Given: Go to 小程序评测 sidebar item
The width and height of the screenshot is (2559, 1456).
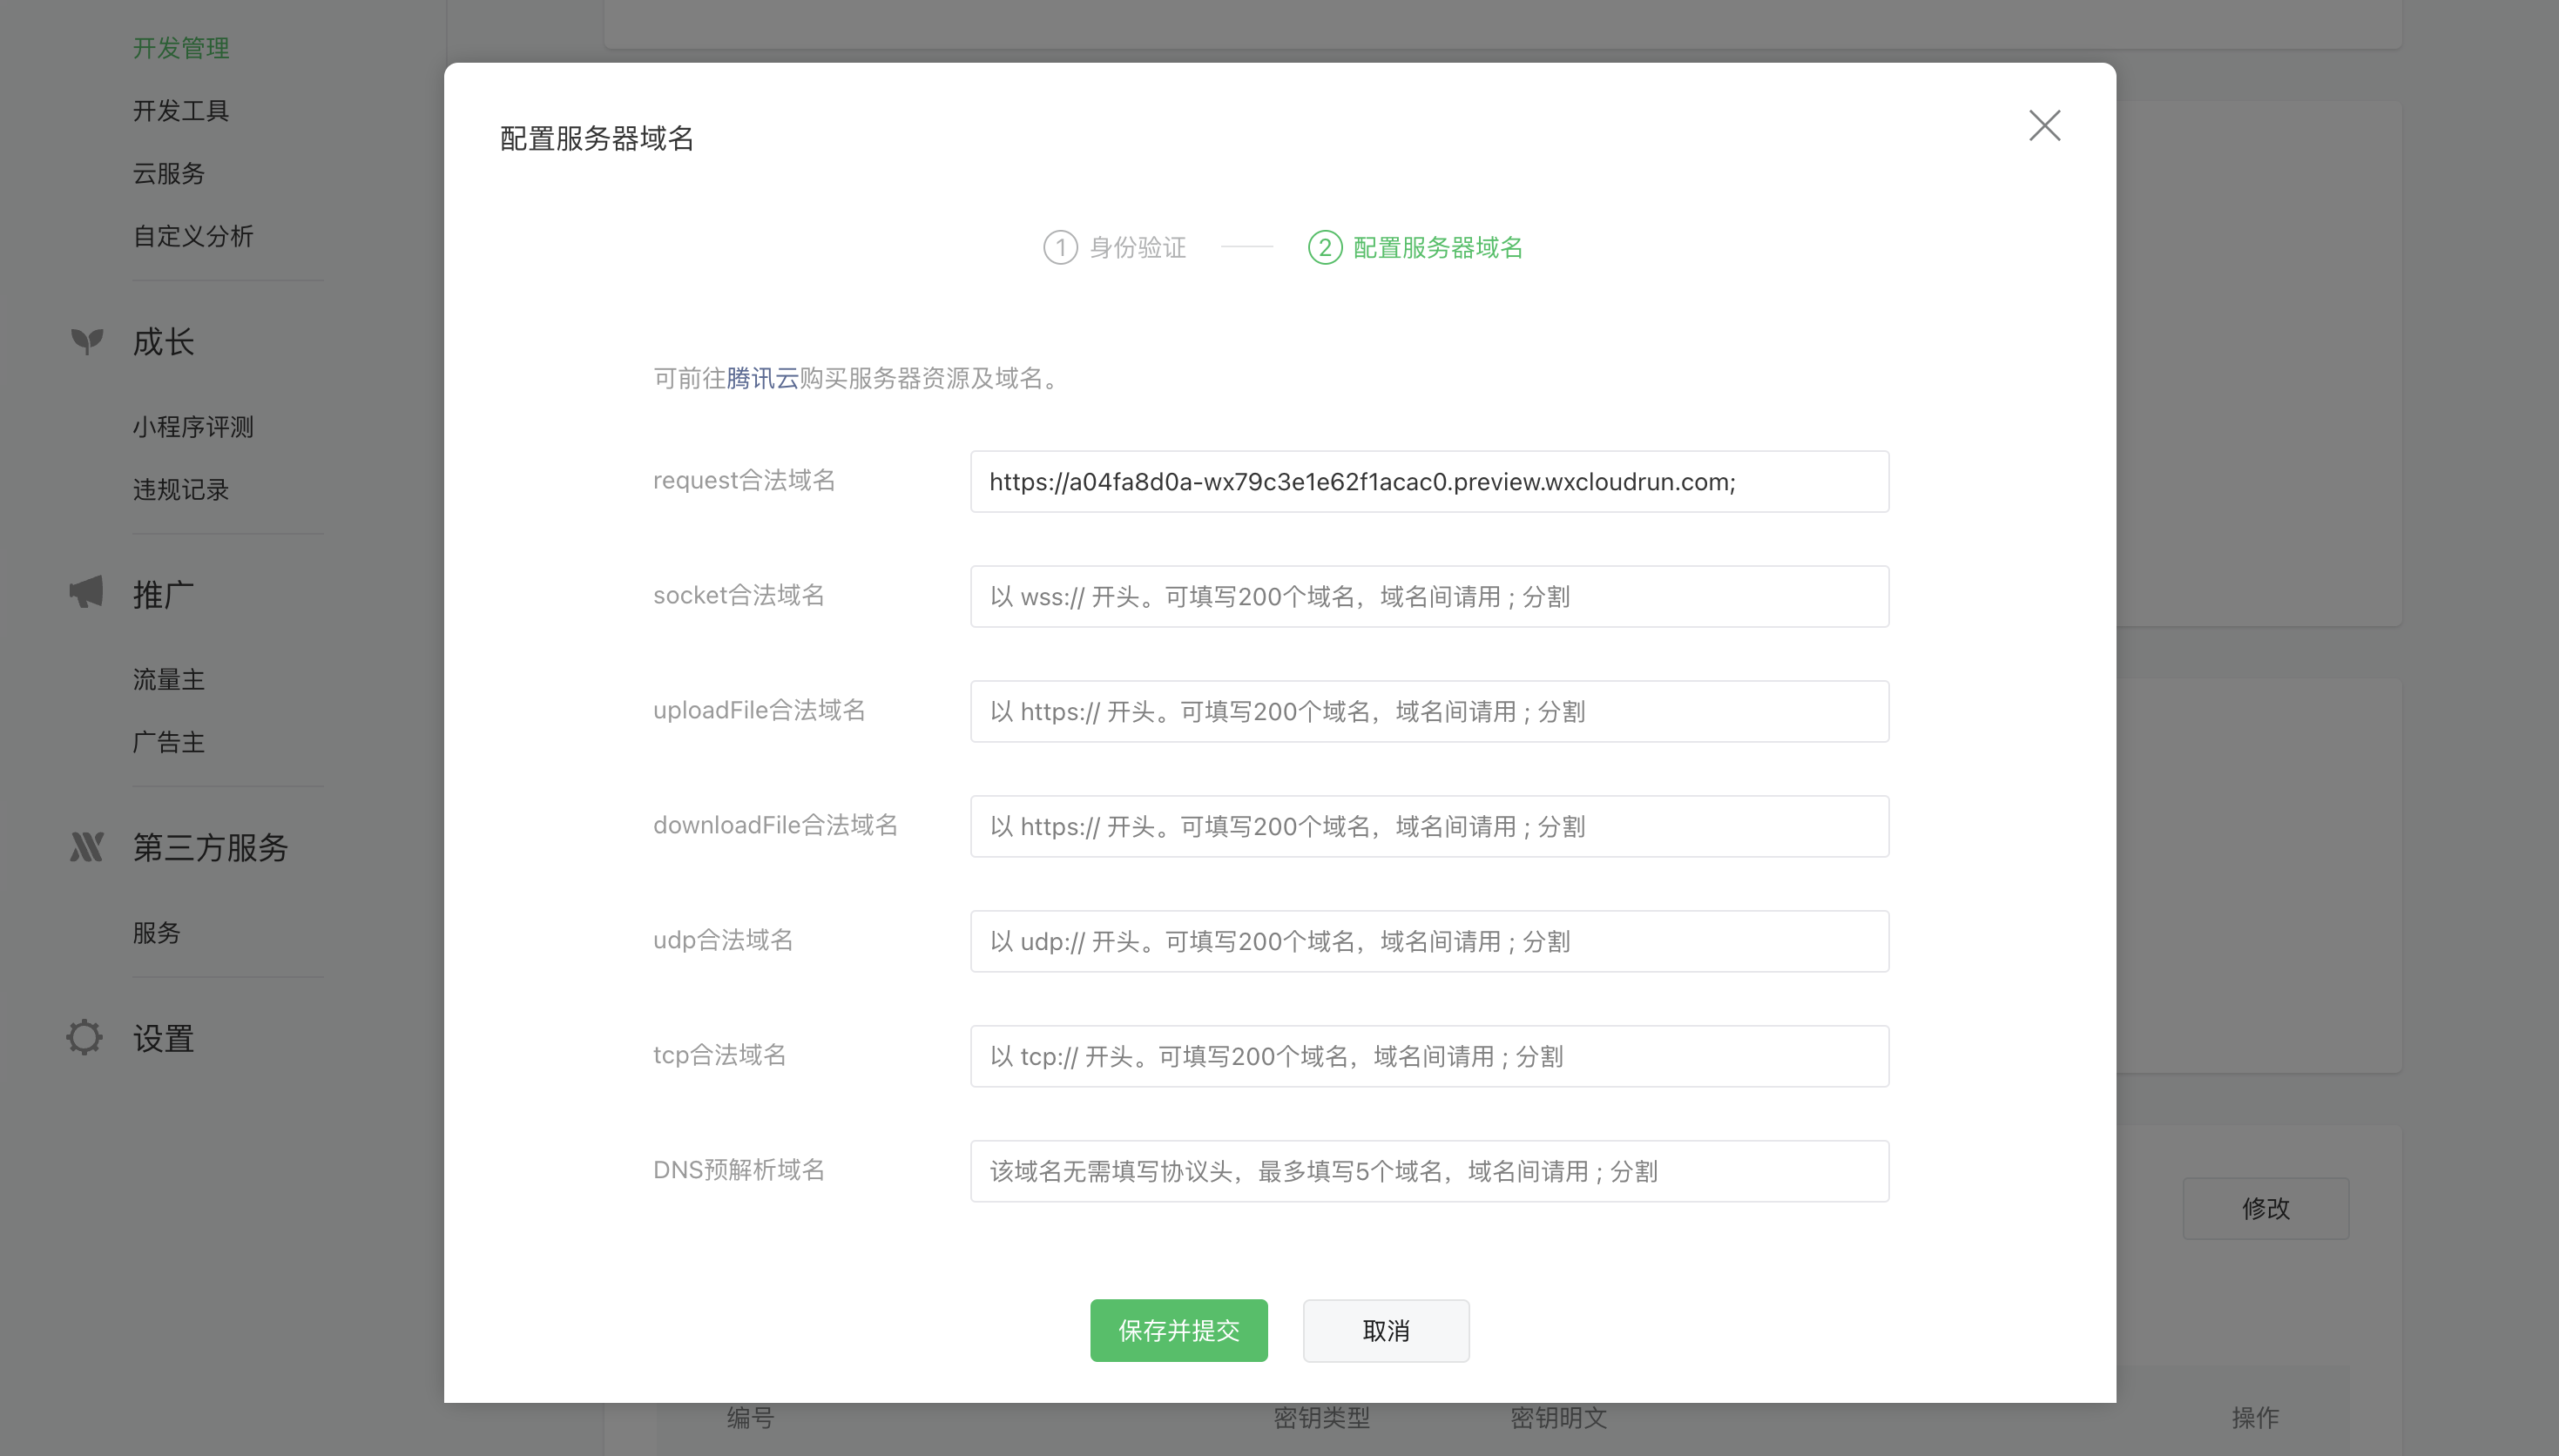Looking at the screenshot, I should tap(193, 427).
